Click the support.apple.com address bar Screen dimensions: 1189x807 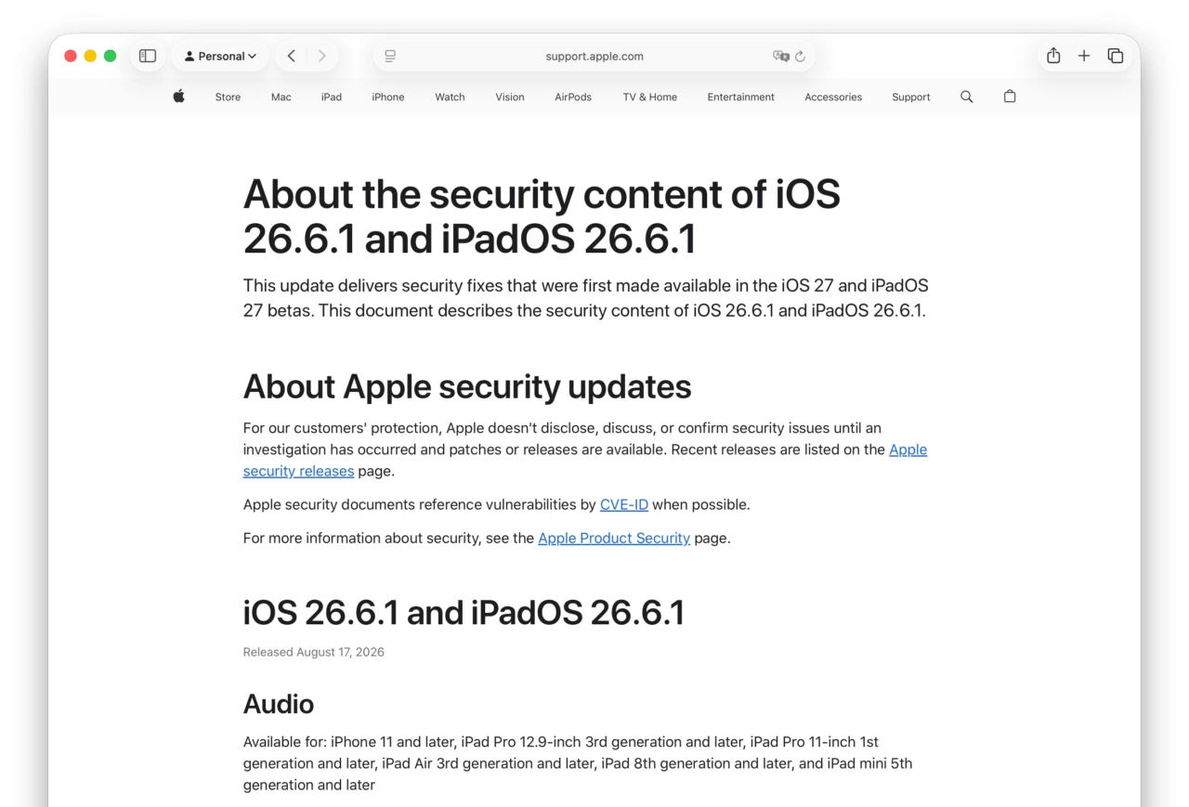coord(594,56)
